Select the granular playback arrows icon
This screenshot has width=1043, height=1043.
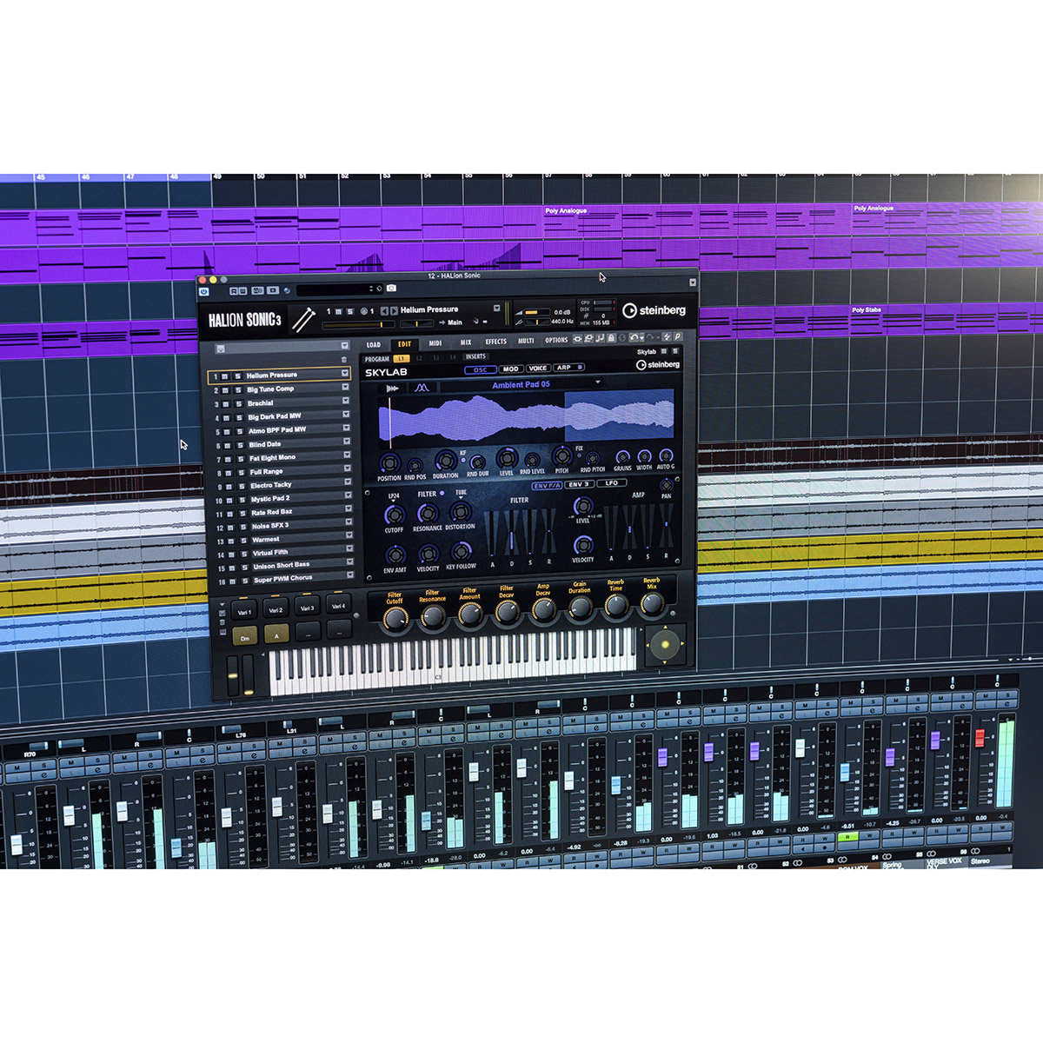click(x=392, y=387)
